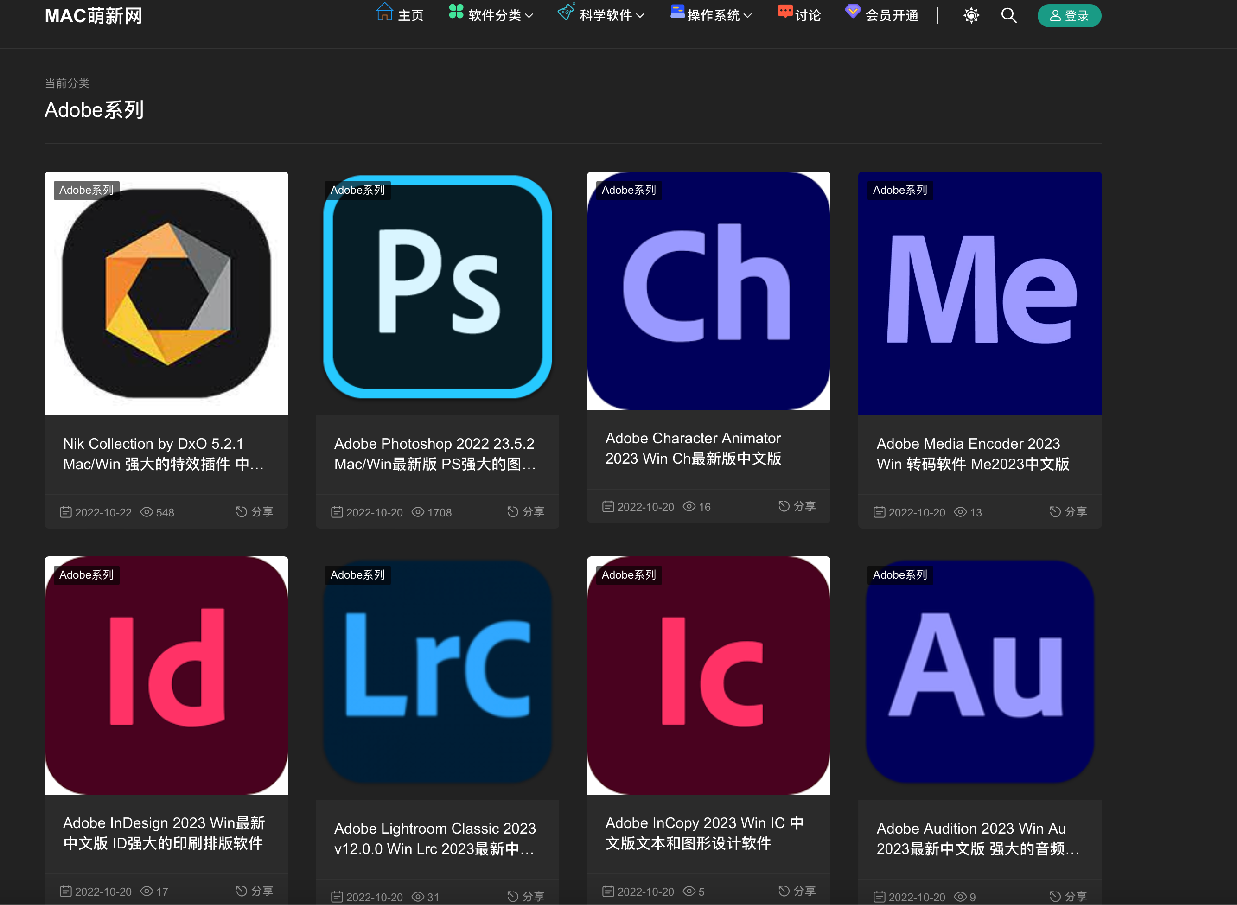1237x905 pixels.
Task: Open the Audition Au icon
Action: tap(979, 671)
